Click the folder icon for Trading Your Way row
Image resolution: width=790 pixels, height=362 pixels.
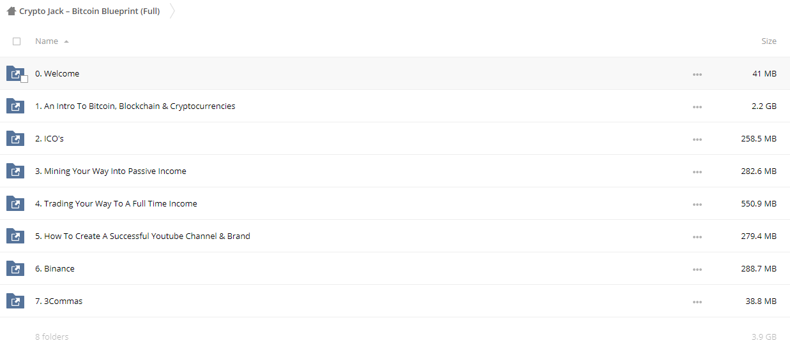pos(15,203)
